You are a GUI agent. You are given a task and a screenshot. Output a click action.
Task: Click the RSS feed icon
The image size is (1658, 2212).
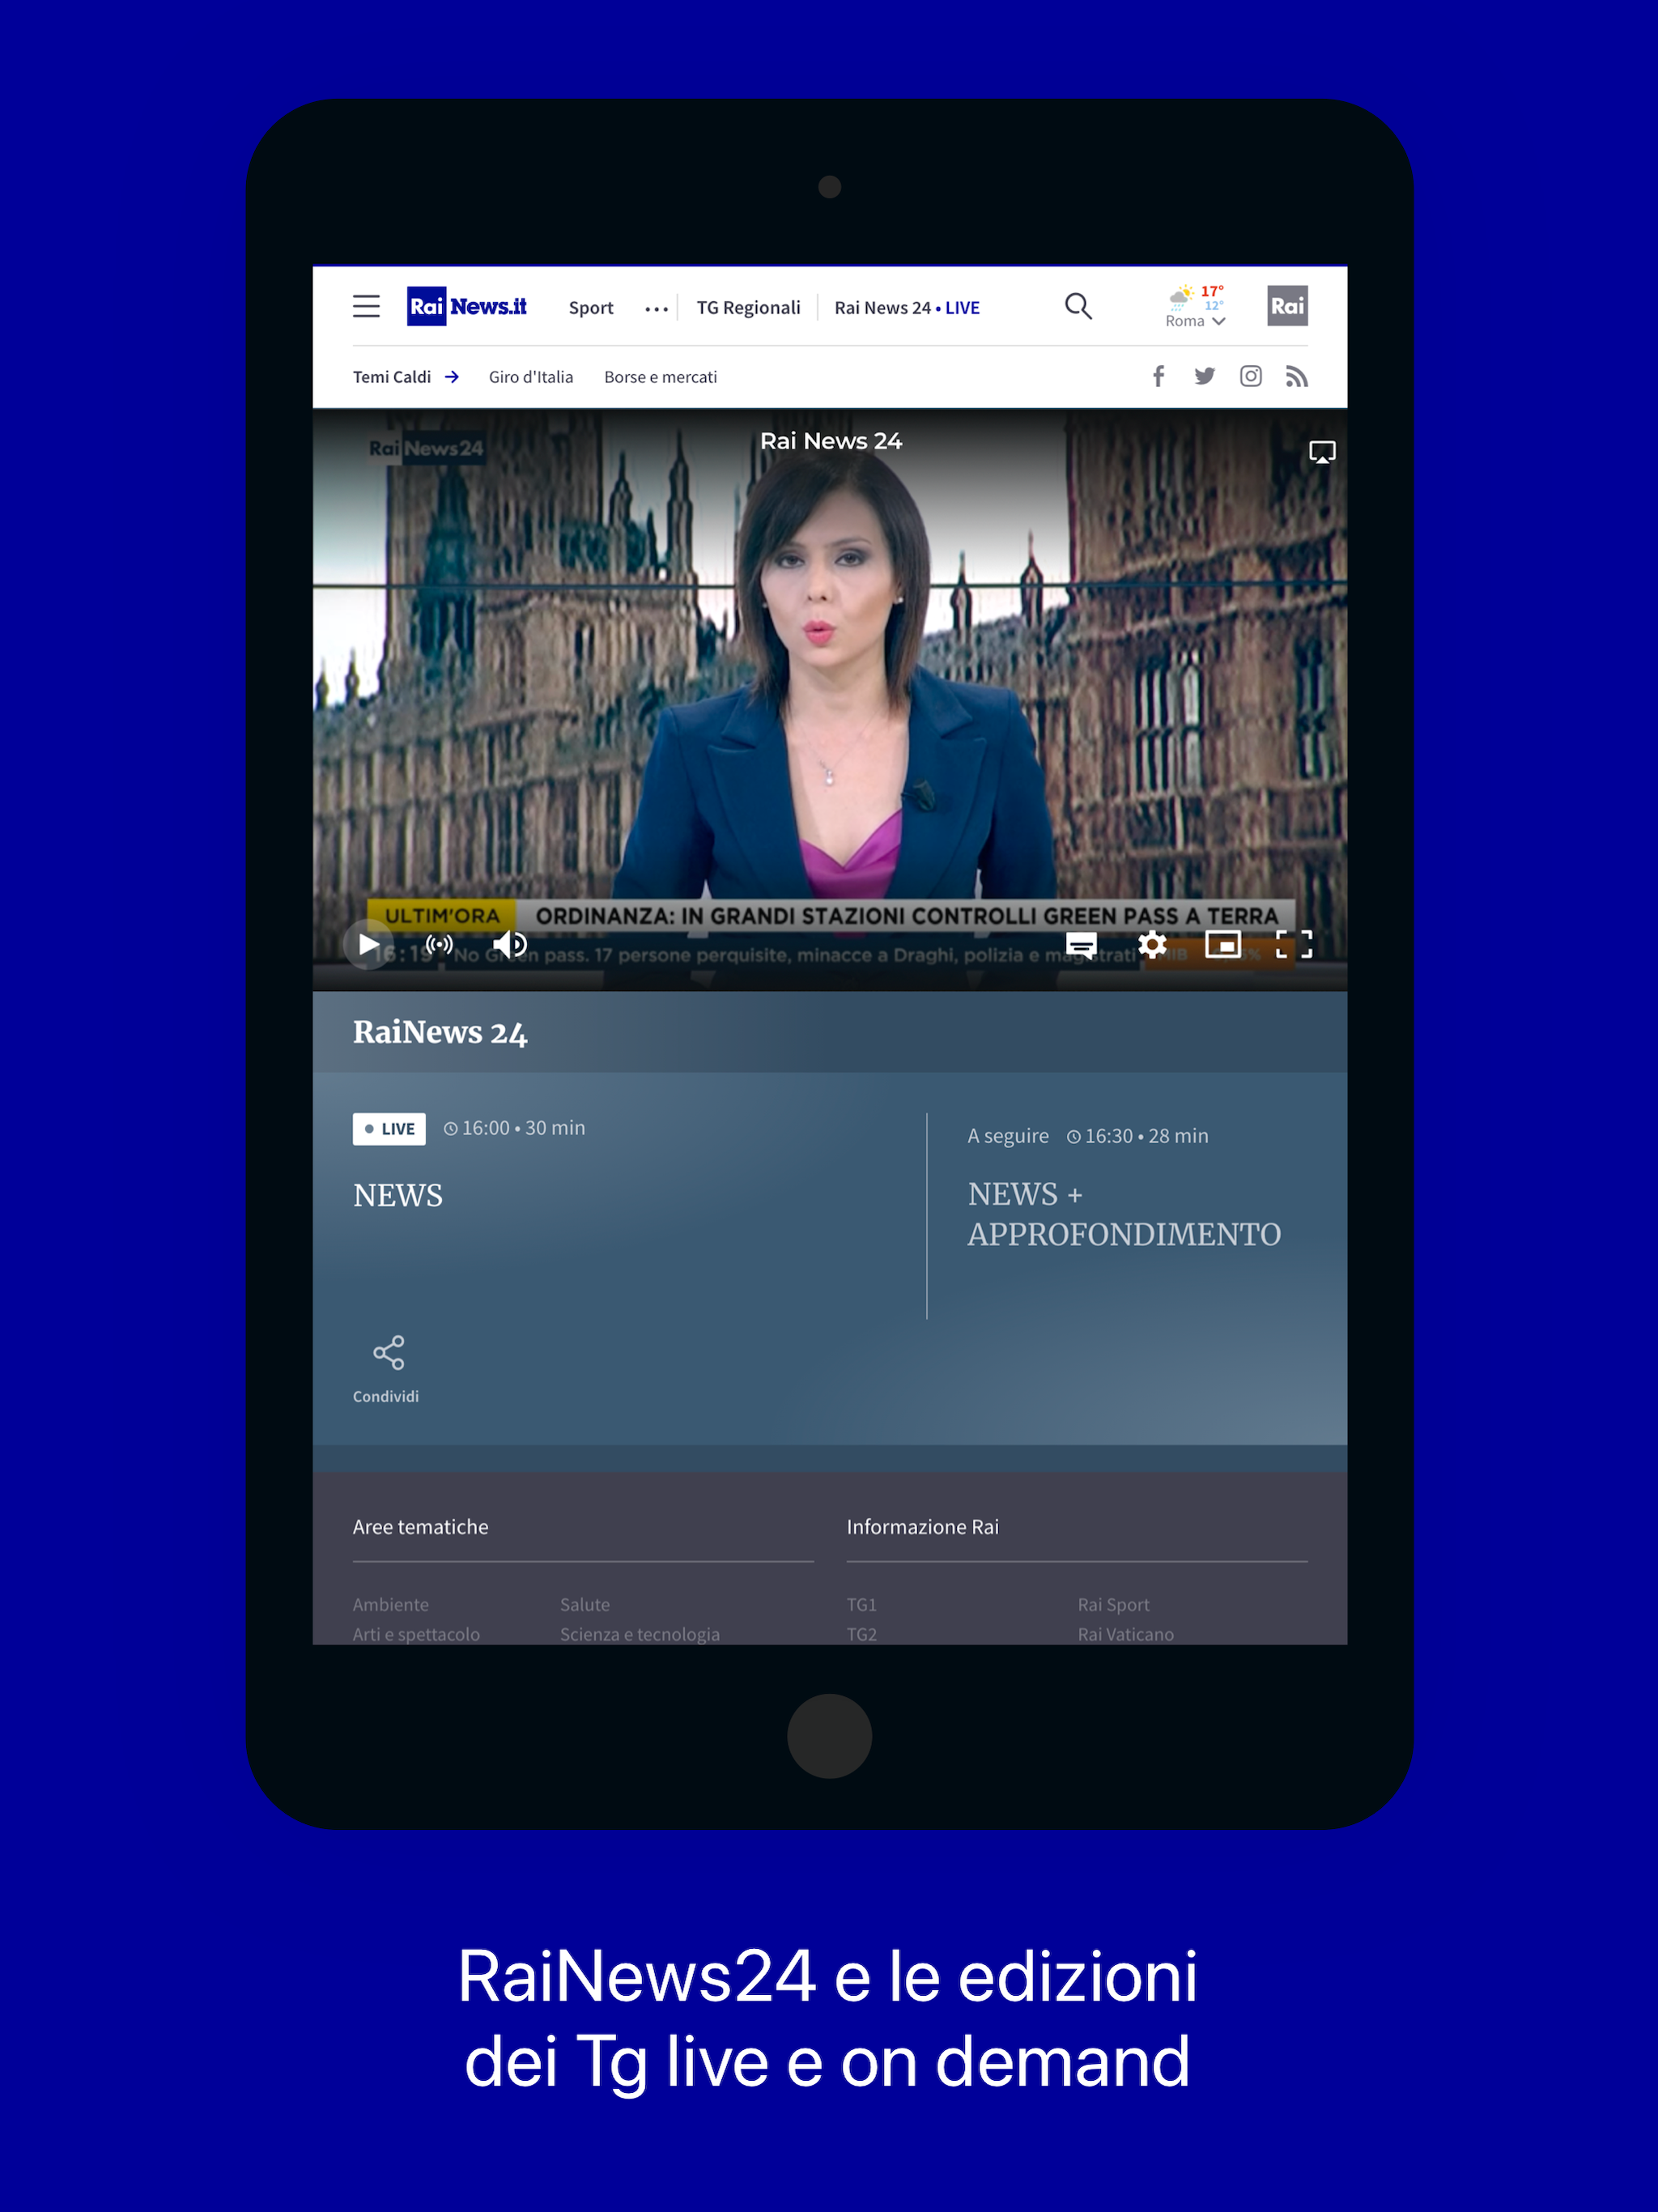pos(1296,377)
